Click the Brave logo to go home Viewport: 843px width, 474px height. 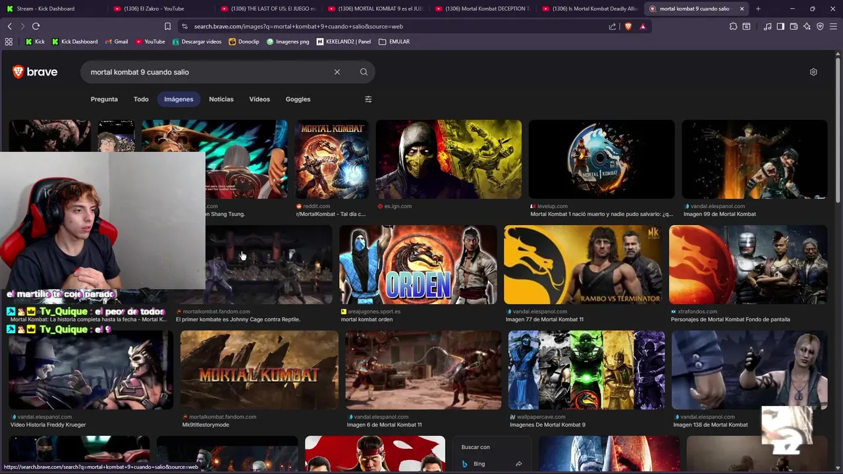coord(35,72)
